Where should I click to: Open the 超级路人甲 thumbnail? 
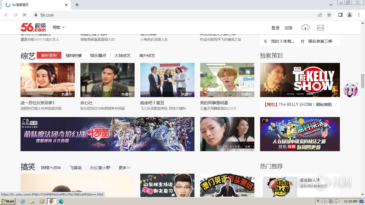(x=280, y=187)
